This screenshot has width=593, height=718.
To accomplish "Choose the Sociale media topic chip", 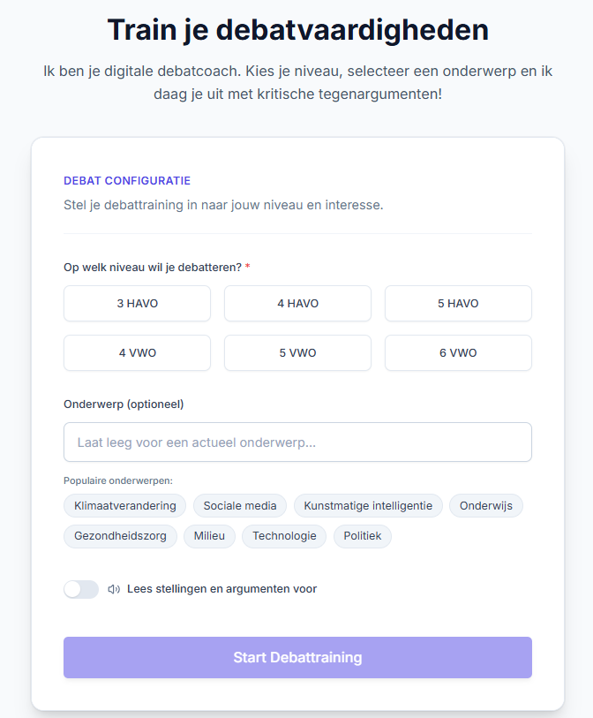I will [x=240, y=506].
